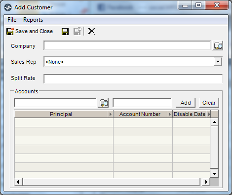Click the grid horizontal scrollbar track

tap(112, 182)
